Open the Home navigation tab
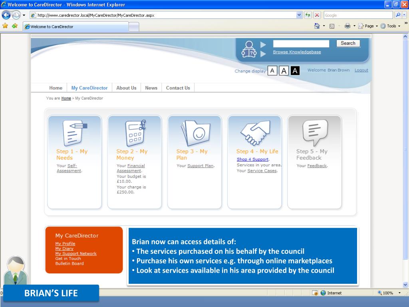409x307 pixels. click(56, 88)
